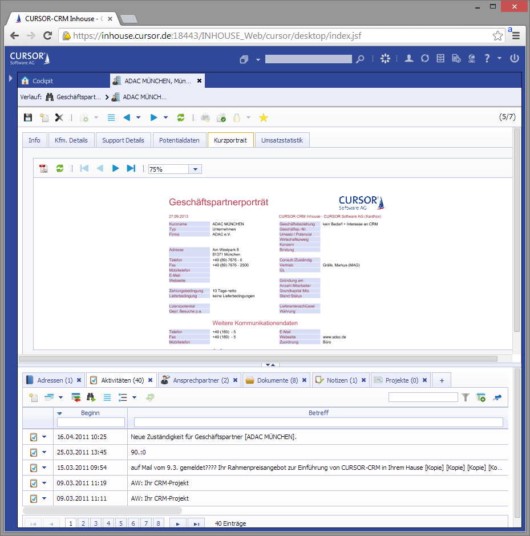Click the power logout icon in header
The width and height of the screenshot is (530, 536).
click(x=514, y=58)
